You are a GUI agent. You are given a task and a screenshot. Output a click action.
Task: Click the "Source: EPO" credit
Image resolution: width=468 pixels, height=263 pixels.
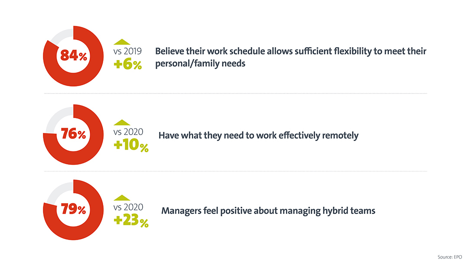(450, 257)
